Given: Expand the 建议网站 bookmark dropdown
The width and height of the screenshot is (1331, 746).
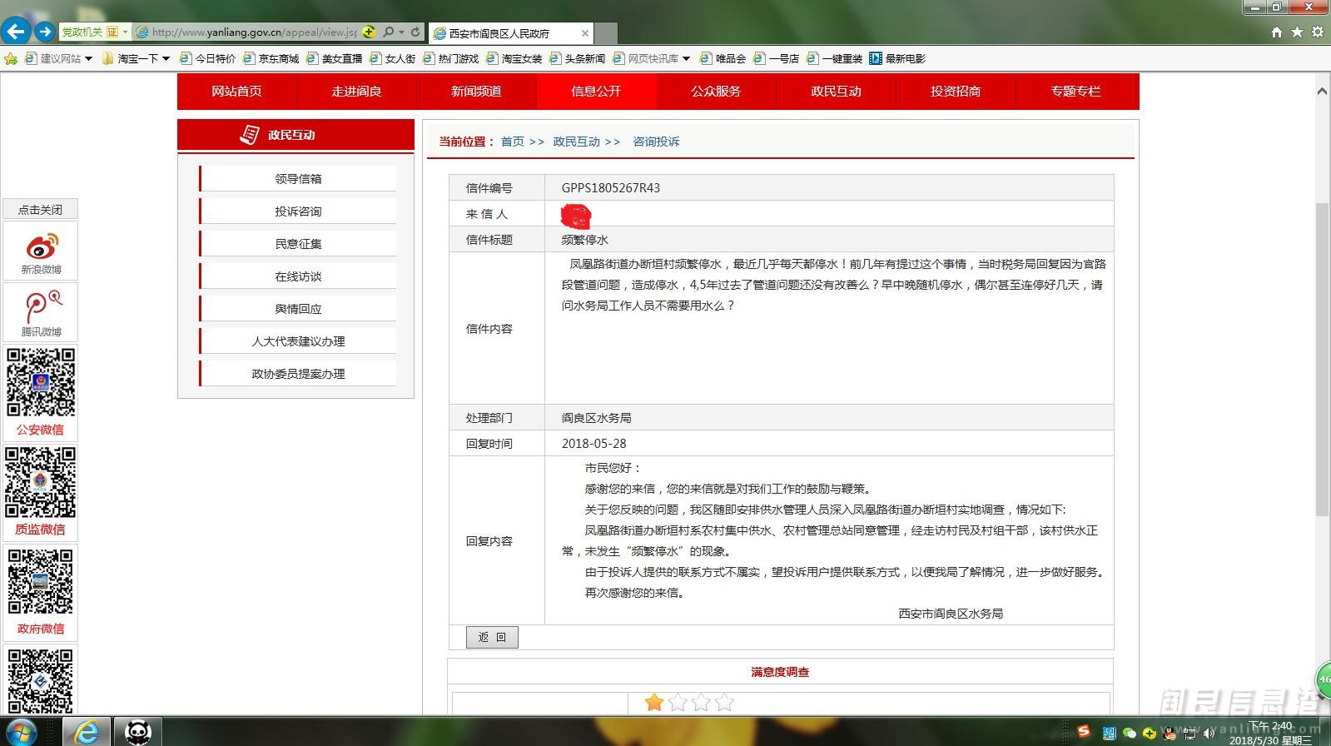Looking at the screenshot, I should pos(89,58).
